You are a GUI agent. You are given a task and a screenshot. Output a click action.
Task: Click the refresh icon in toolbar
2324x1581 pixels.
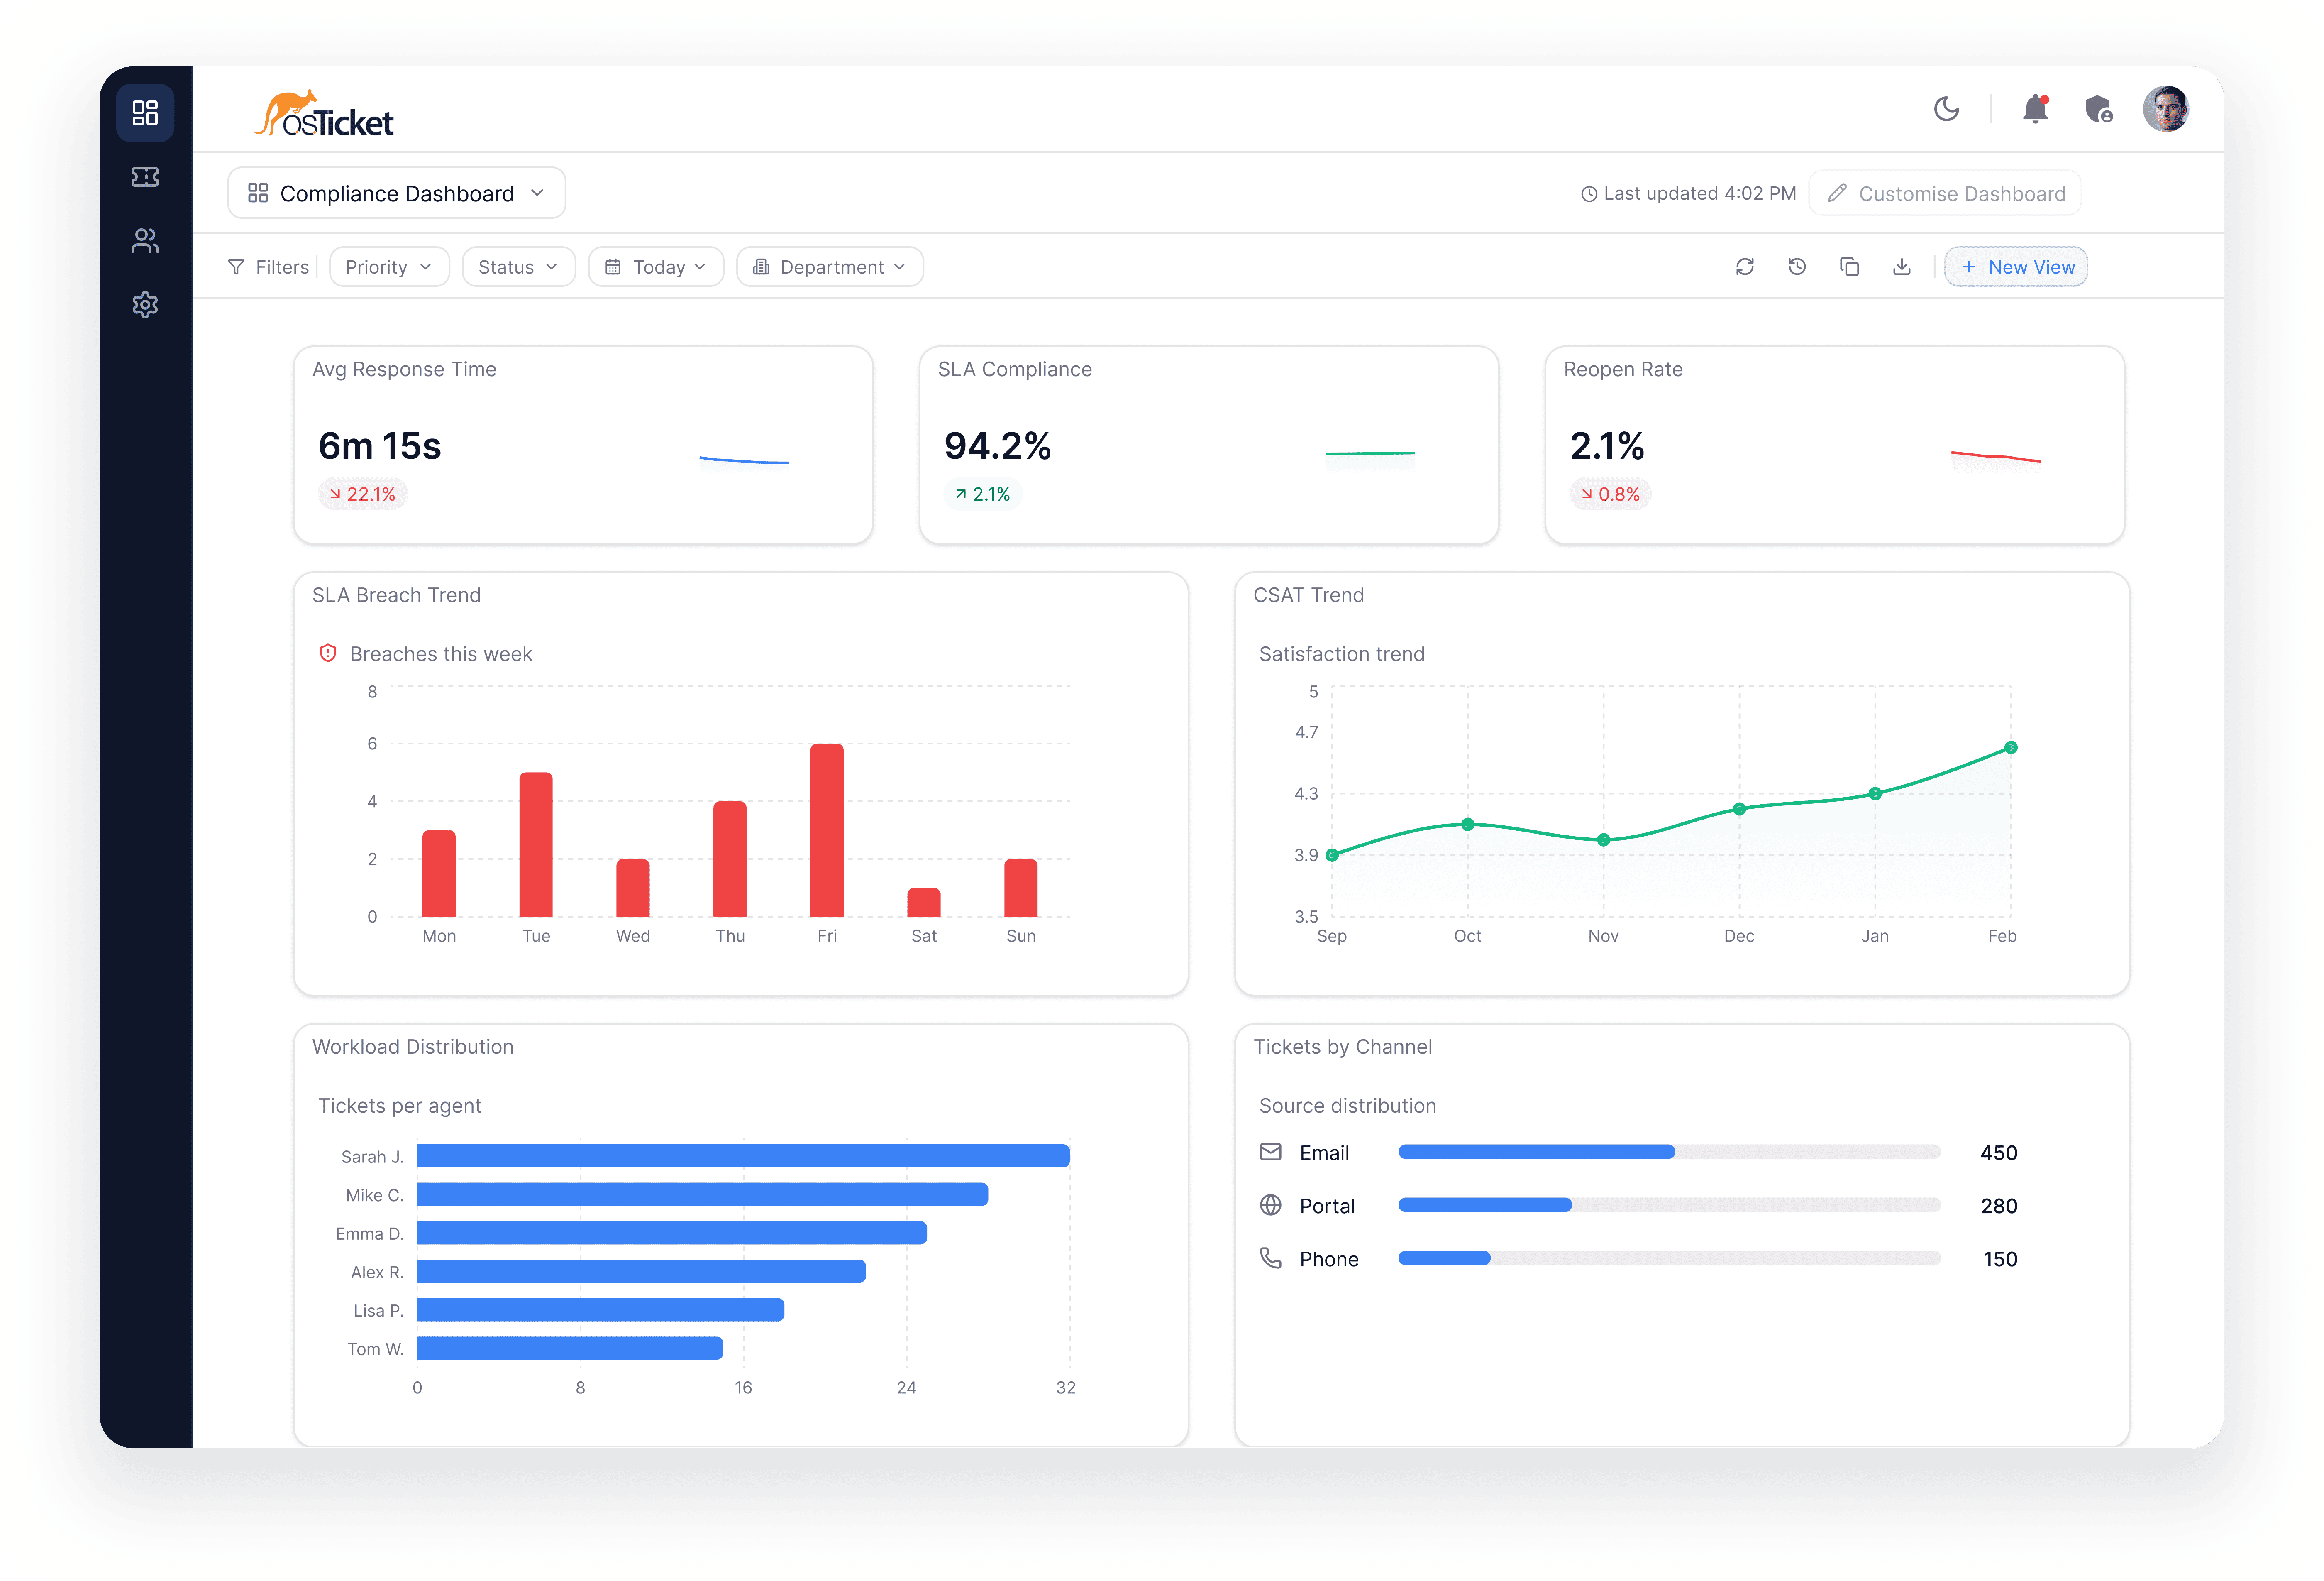coord(1745,267)
